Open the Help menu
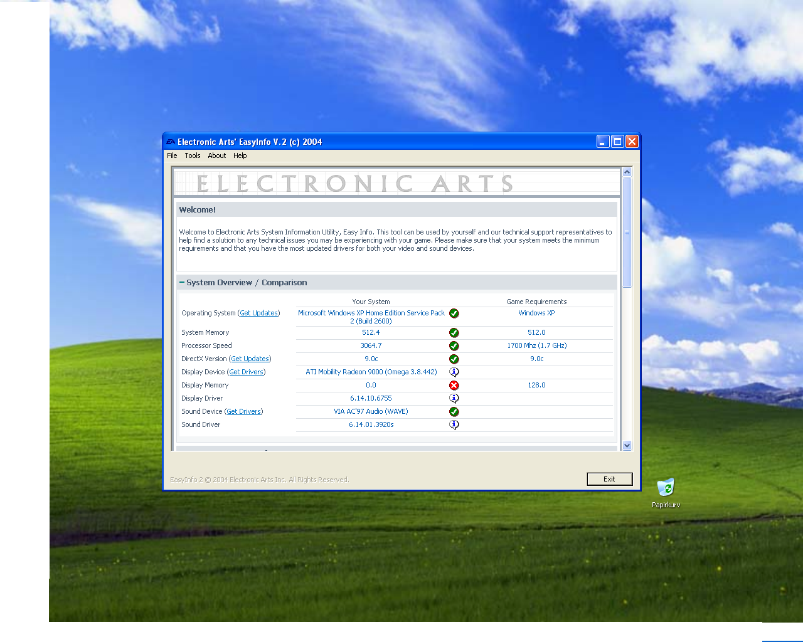Viewport: 803px width, 642px height. [x=240, y=155]
